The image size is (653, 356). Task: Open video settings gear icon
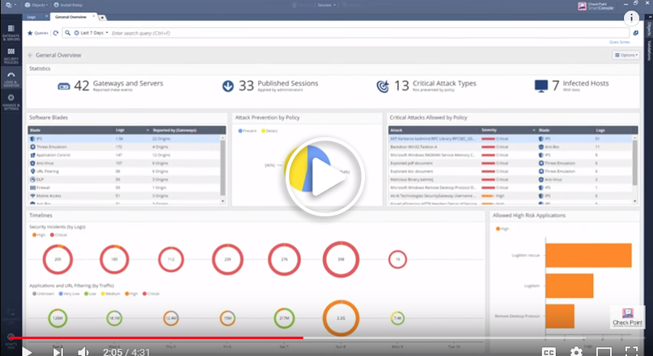[x=576, y=351]
